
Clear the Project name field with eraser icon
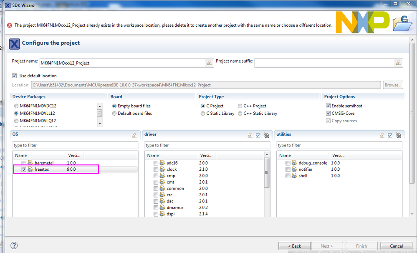click(x=209, y=63)
